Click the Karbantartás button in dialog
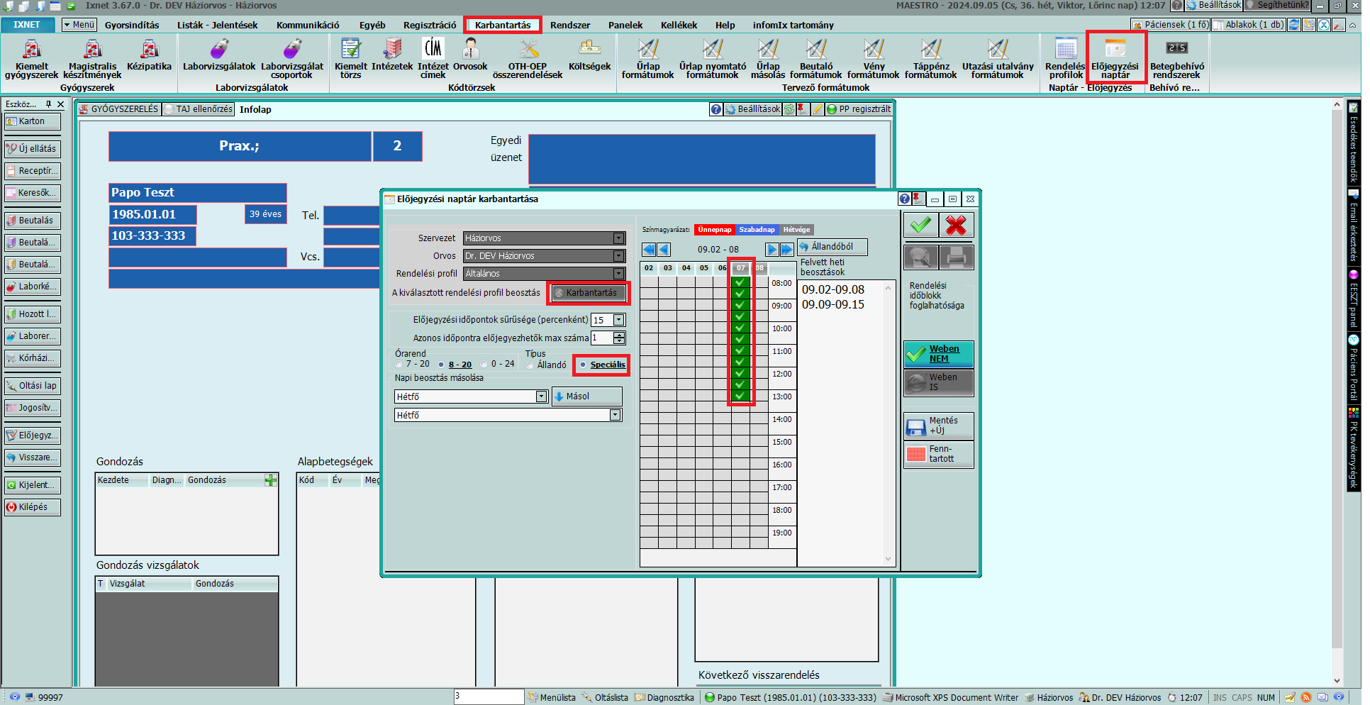This screenshot has height=705, width=1370. [x=588, y=293]
